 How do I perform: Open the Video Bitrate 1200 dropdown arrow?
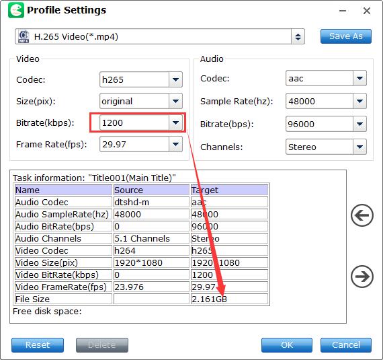point(175,122)
